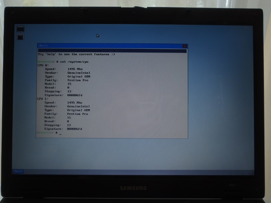
Task: Click CPU 1 Type value Original OEM
Action: coord(79,110)
